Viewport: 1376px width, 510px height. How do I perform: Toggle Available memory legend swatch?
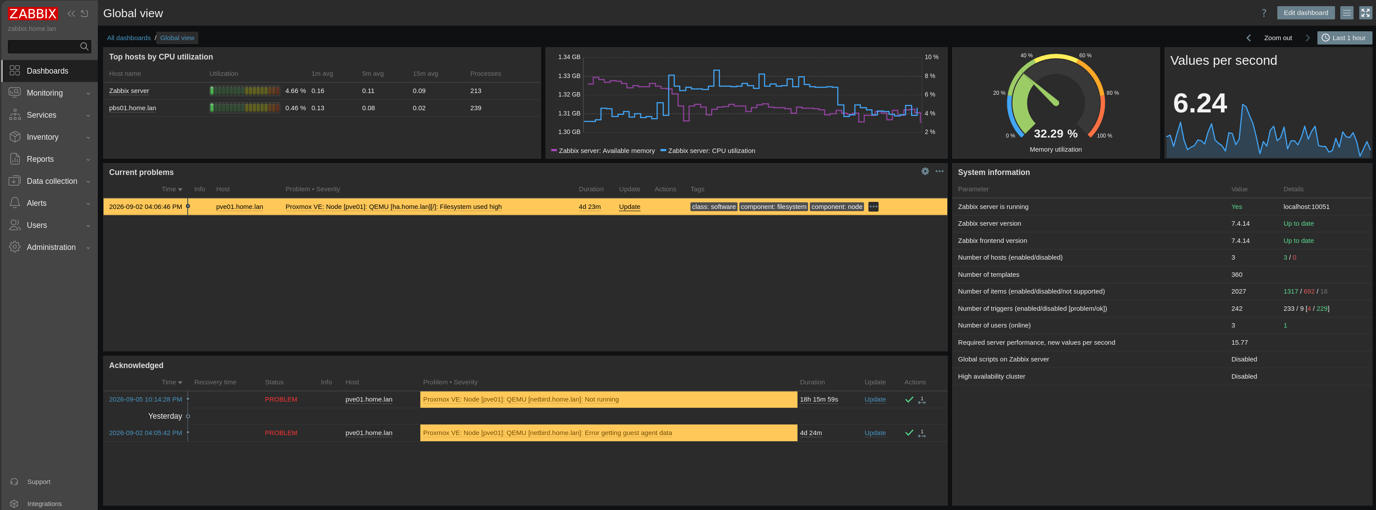pos(554,150)
